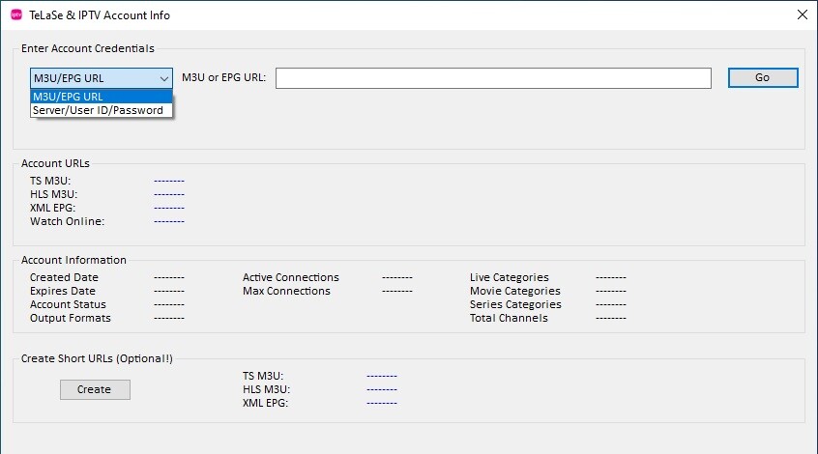818x454 pixels.
Task: Choose 'Server/User ID/Password' option in list
Action: click(x=101, y=110)
